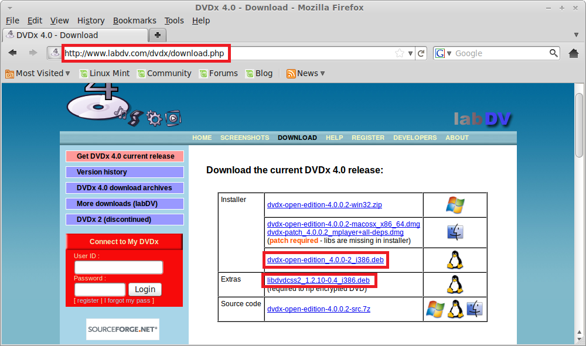The width and height of the screenshot is (586, 346).
Task: Click the register link under login
Action: pyautogui.click(x=88, y=300)
